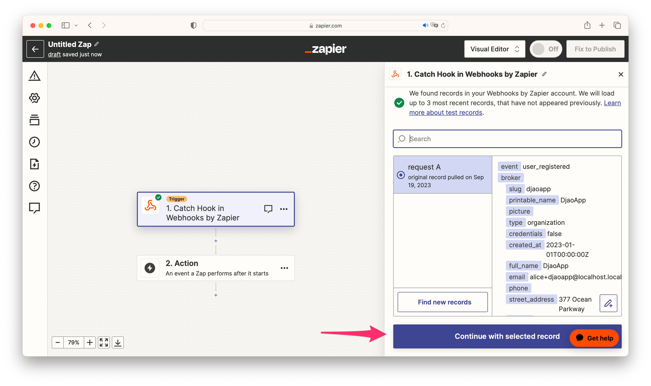Fit canvas to view icon
Viewport: 651px width, 386px height.
(104, 342)
